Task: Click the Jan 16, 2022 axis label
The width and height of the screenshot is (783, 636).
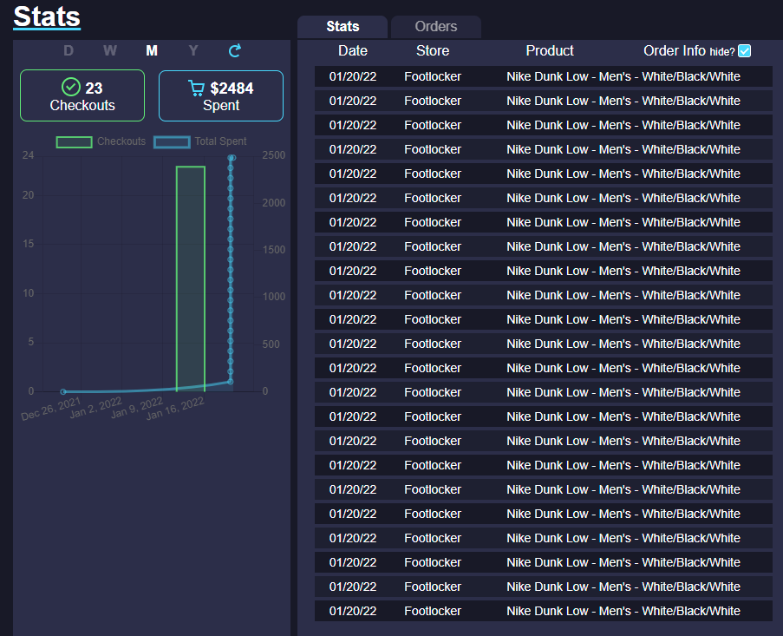Action: coord(175,408)
